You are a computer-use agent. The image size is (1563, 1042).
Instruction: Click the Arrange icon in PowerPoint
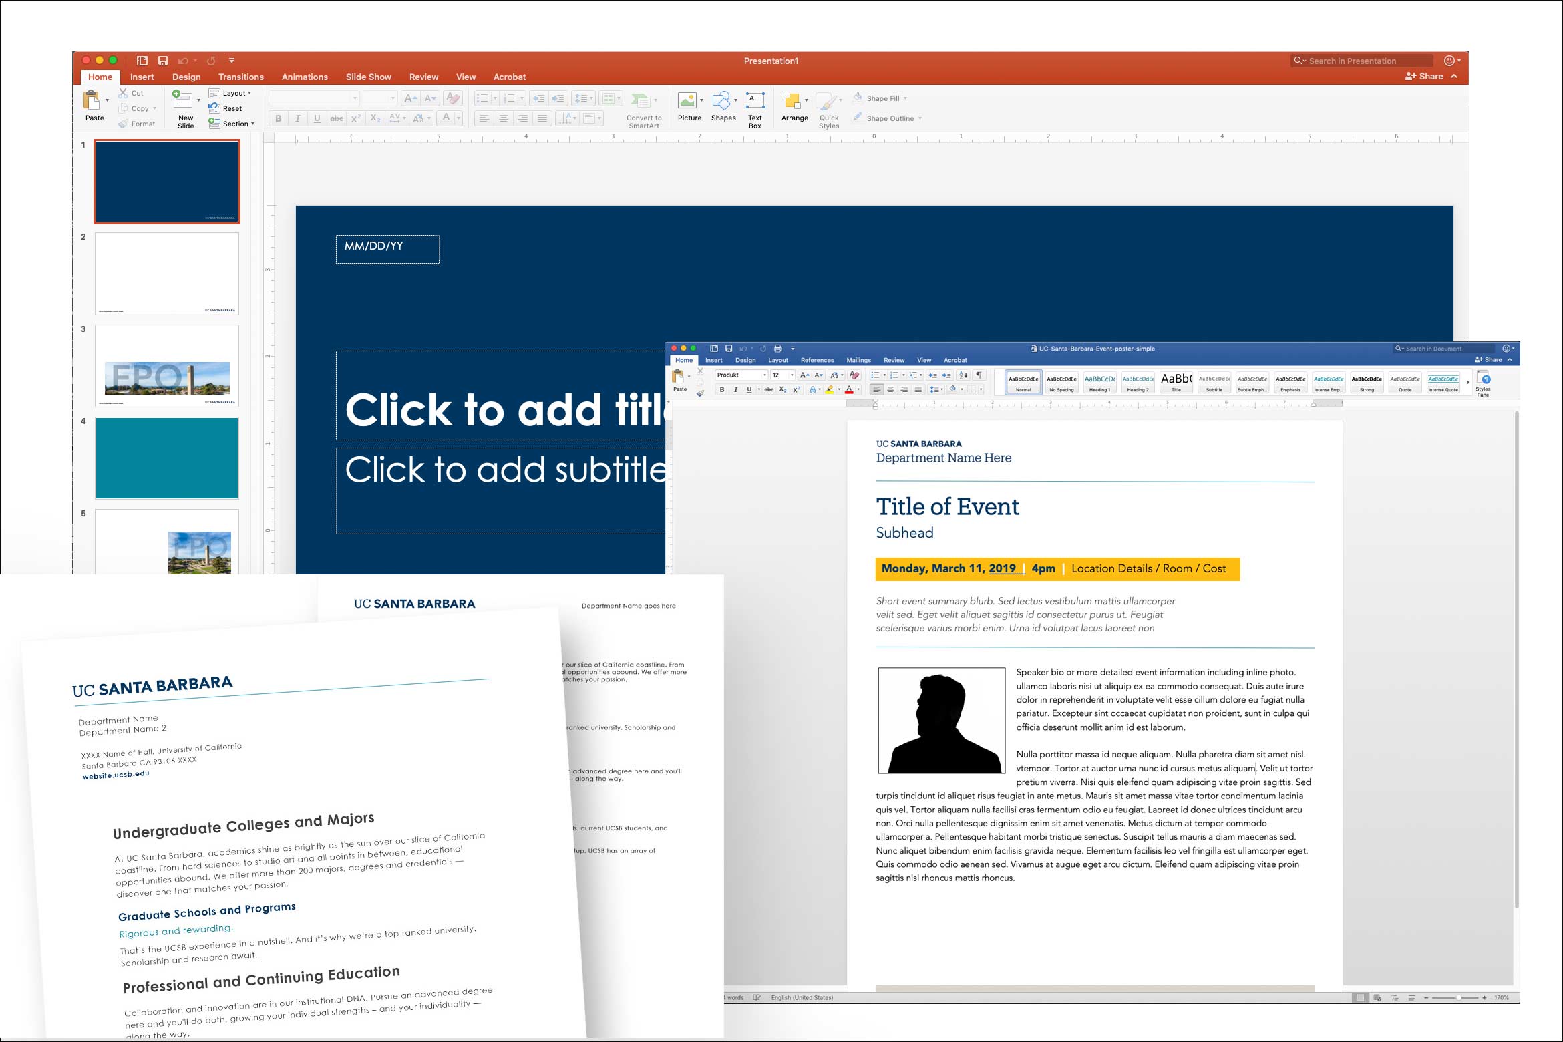pyautogui.click(x=792, y=102)
